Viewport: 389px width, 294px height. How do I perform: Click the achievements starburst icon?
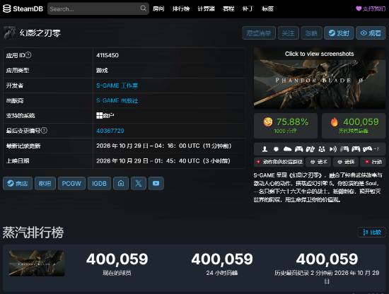coord(276,149)
